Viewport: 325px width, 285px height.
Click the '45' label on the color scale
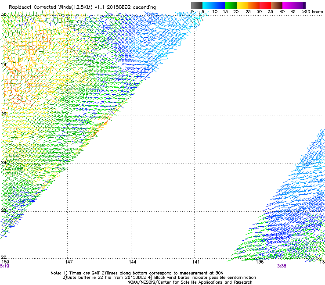coord(293,12)
